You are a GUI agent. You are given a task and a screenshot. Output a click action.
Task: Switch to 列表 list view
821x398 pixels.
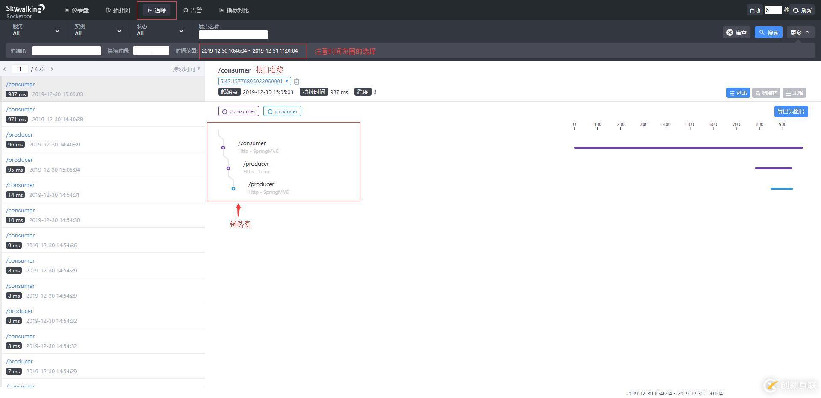point(738,93)
